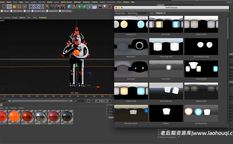Open Edit Render Settings icon
233x144 pixels.
point(63,7)
